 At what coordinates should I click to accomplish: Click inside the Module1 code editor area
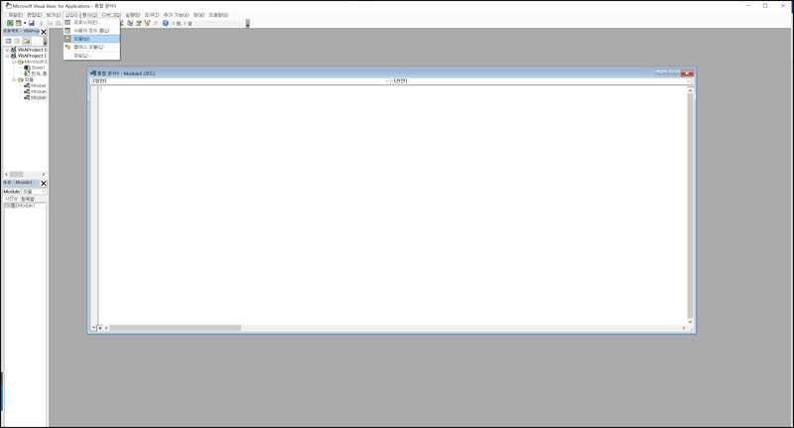click(397, 199)
